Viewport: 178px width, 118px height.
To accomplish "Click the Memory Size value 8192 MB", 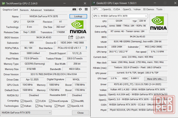I will (31, 69).
